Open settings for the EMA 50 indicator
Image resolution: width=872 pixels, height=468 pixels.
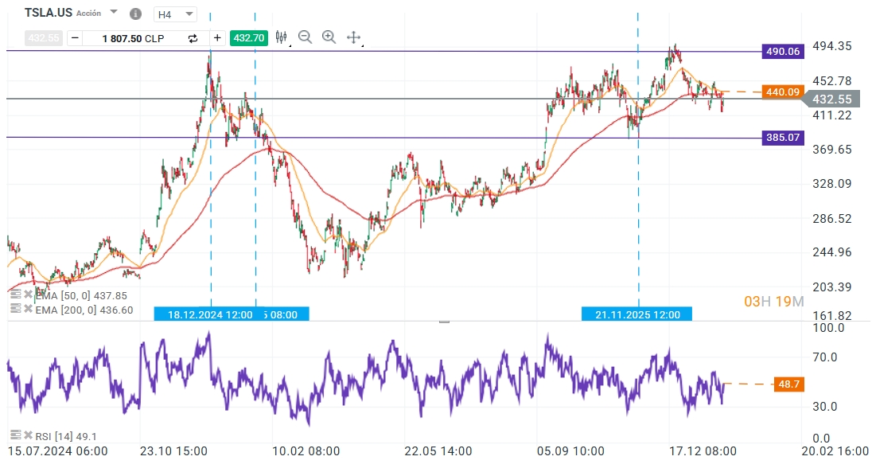tap(16, 294)
